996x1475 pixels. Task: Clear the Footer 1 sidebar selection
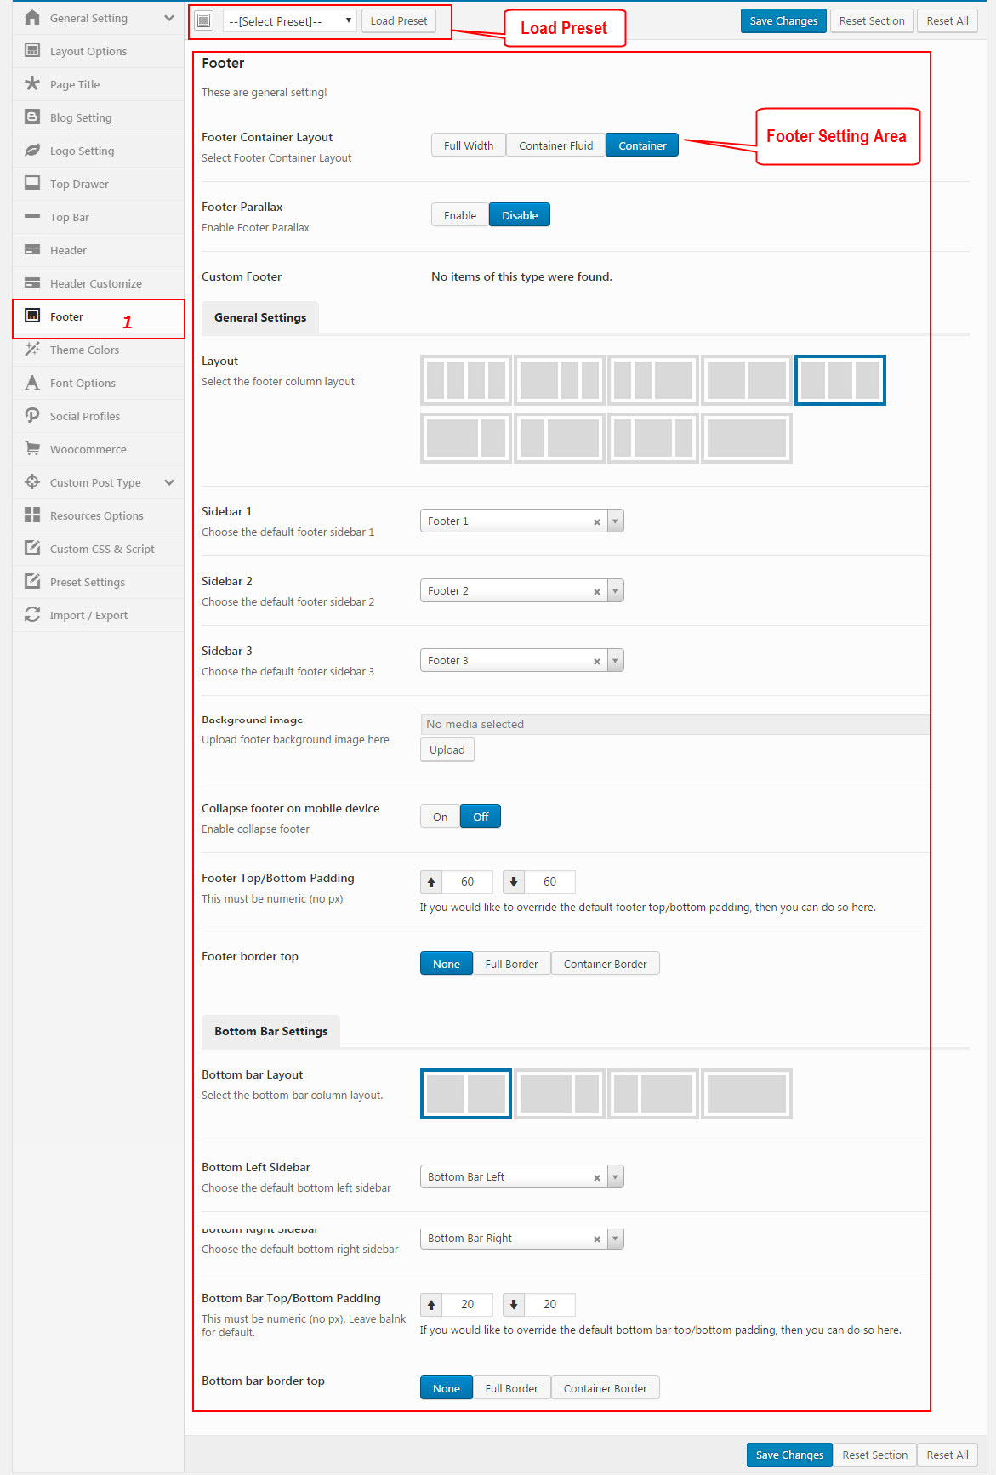tap(597, 522)
